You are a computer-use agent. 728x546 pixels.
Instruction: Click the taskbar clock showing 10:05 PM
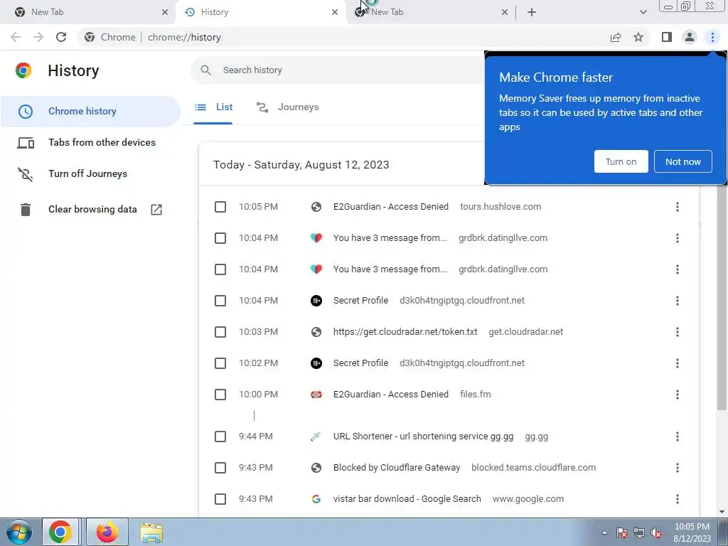[692, 532]
